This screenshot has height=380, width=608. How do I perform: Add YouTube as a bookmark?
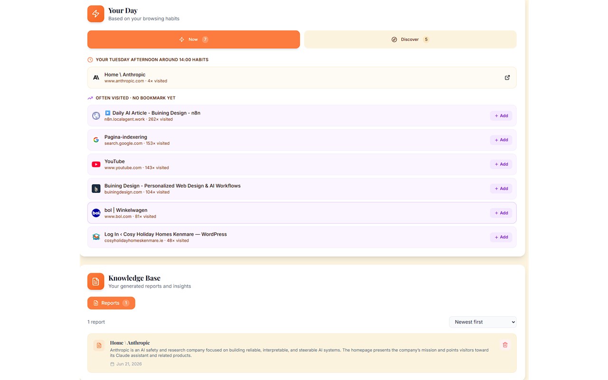tap(501, 164)
